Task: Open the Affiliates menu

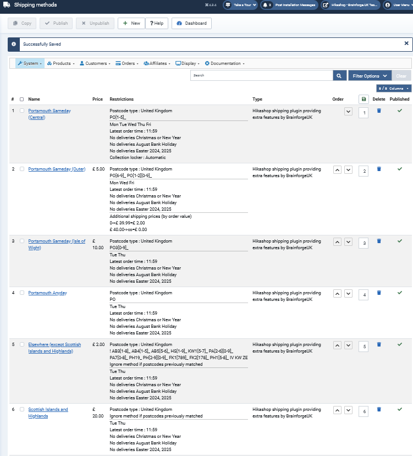Action: (157, 63)
